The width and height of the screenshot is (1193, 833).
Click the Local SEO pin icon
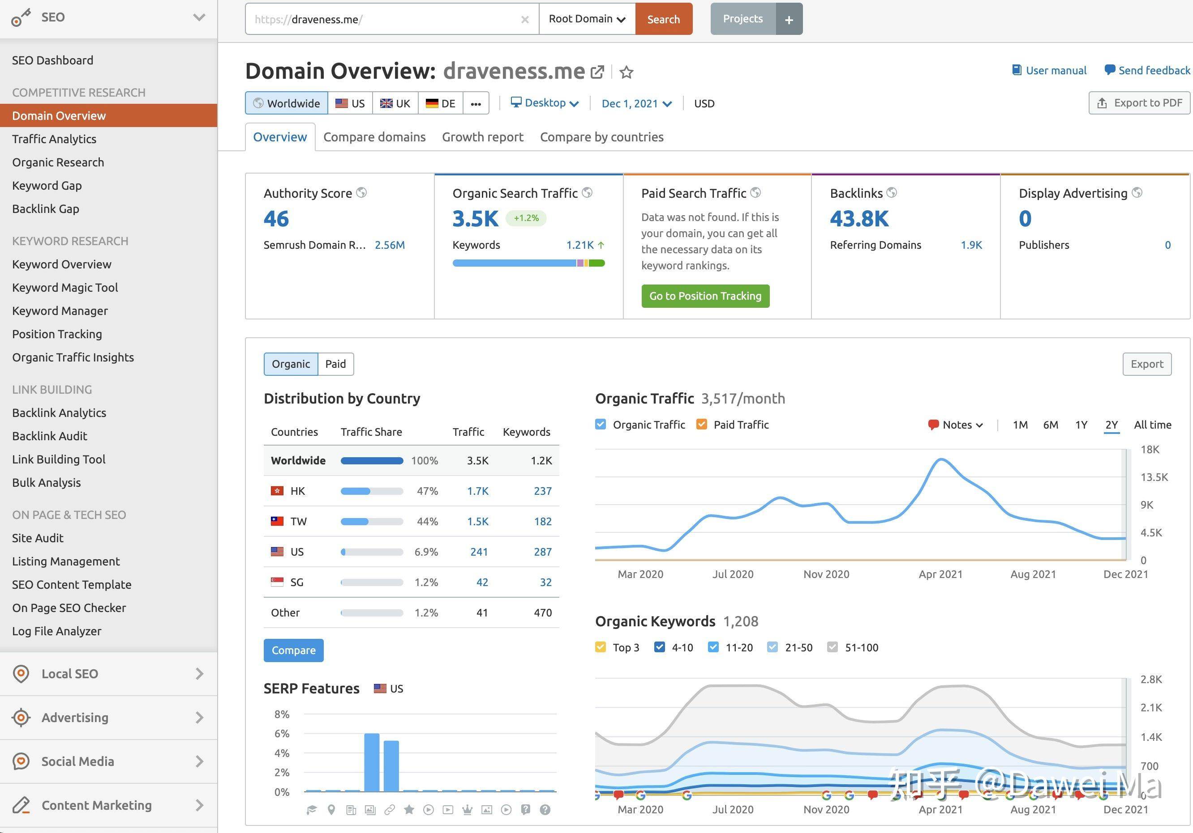(21, 674)
